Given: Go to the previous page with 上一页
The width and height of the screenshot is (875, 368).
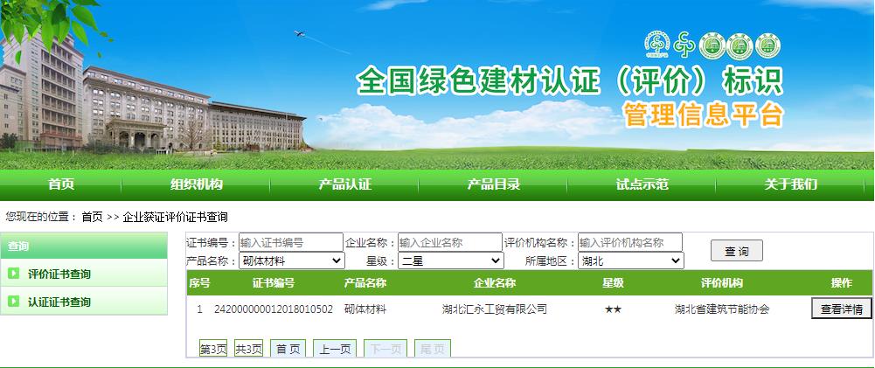Looking at the screenshot, I should [335, 349].
